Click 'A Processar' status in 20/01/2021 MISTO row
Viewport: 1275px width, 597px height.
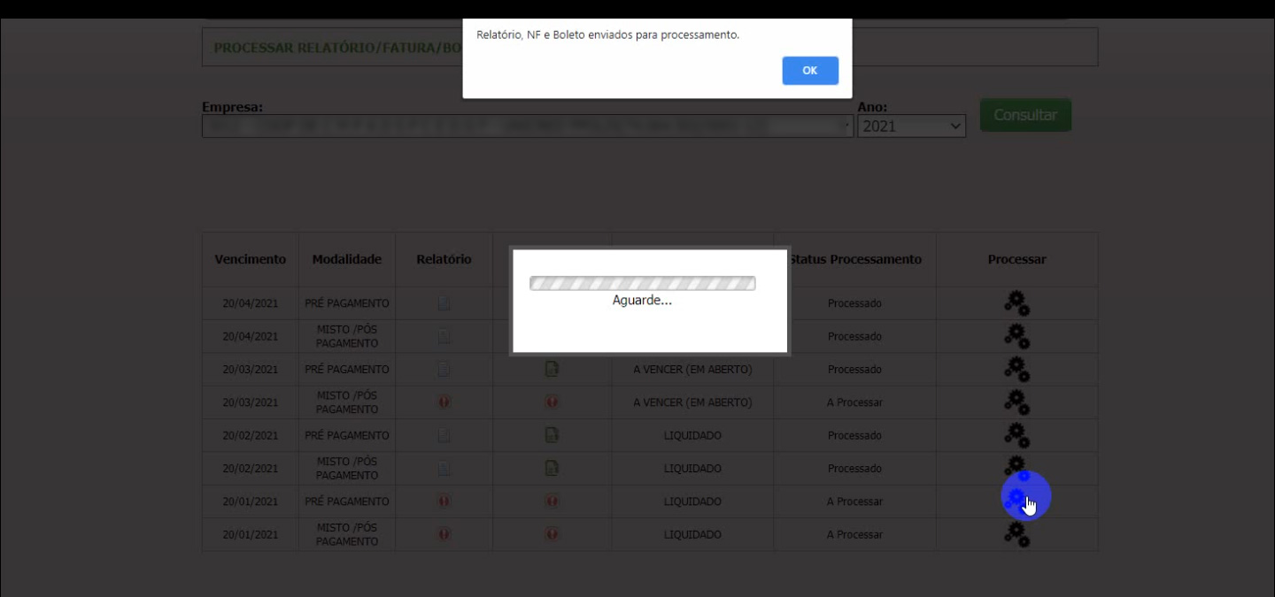[854, 534]
